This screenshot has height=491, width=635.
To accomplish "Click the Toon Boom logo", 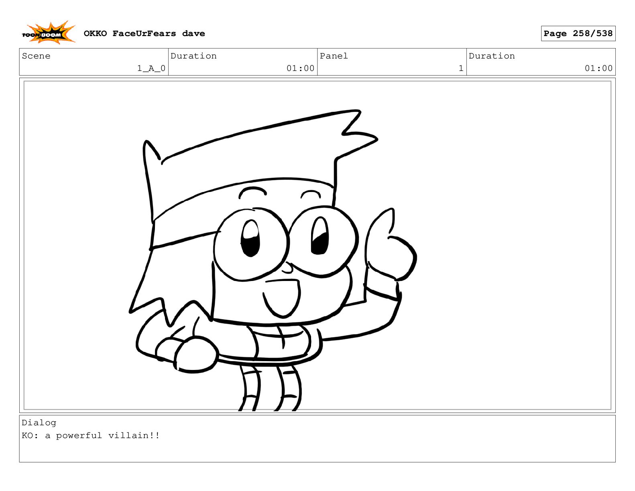I will [x=48, y=32].
